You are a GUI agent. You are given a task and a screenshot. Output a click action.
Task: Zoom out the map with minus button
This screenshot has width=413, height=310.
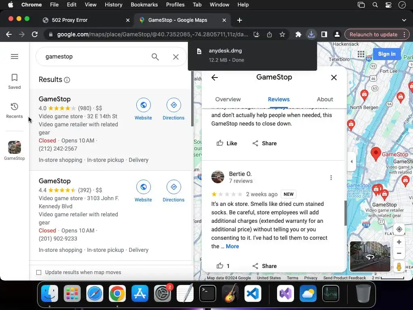(399, 253)
